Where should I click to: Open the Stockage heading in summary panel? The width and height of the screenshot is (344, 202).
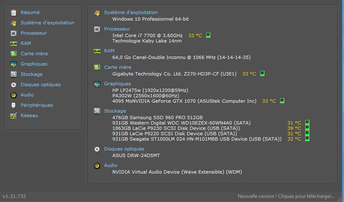pos(115,111)
